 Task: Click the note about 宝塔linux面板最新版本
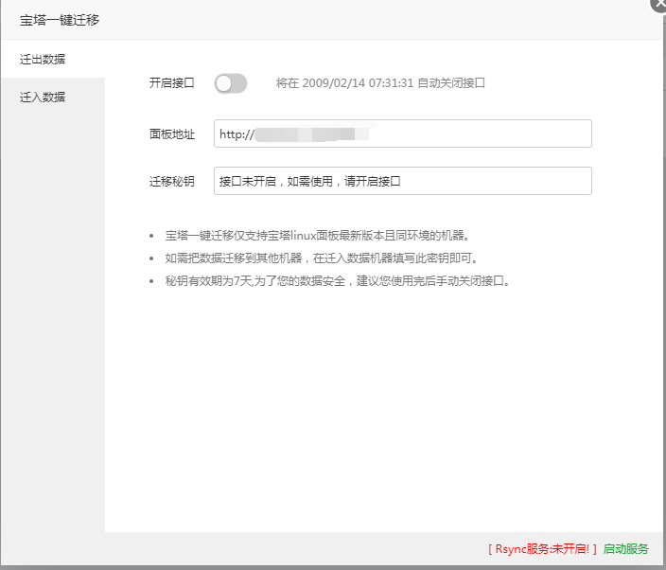coord(317,235)
